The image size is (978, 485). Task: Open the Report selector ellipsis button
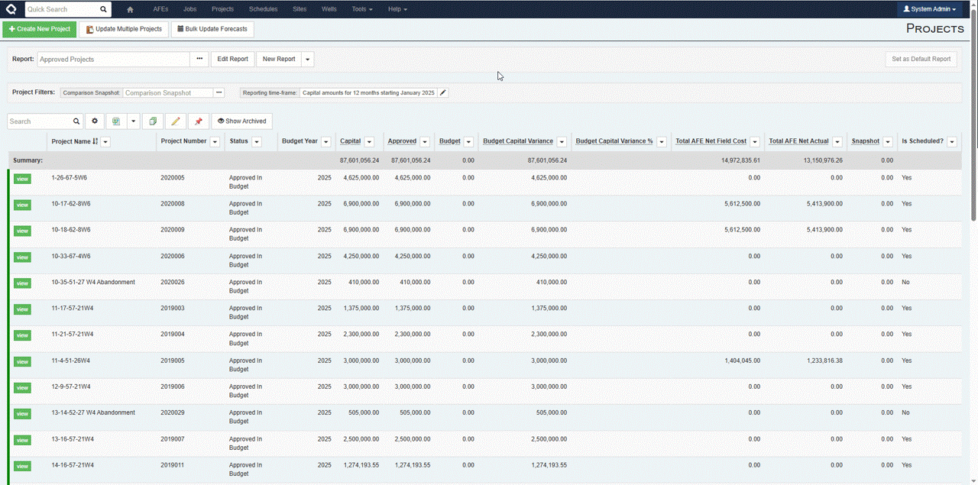coord(199,59)
